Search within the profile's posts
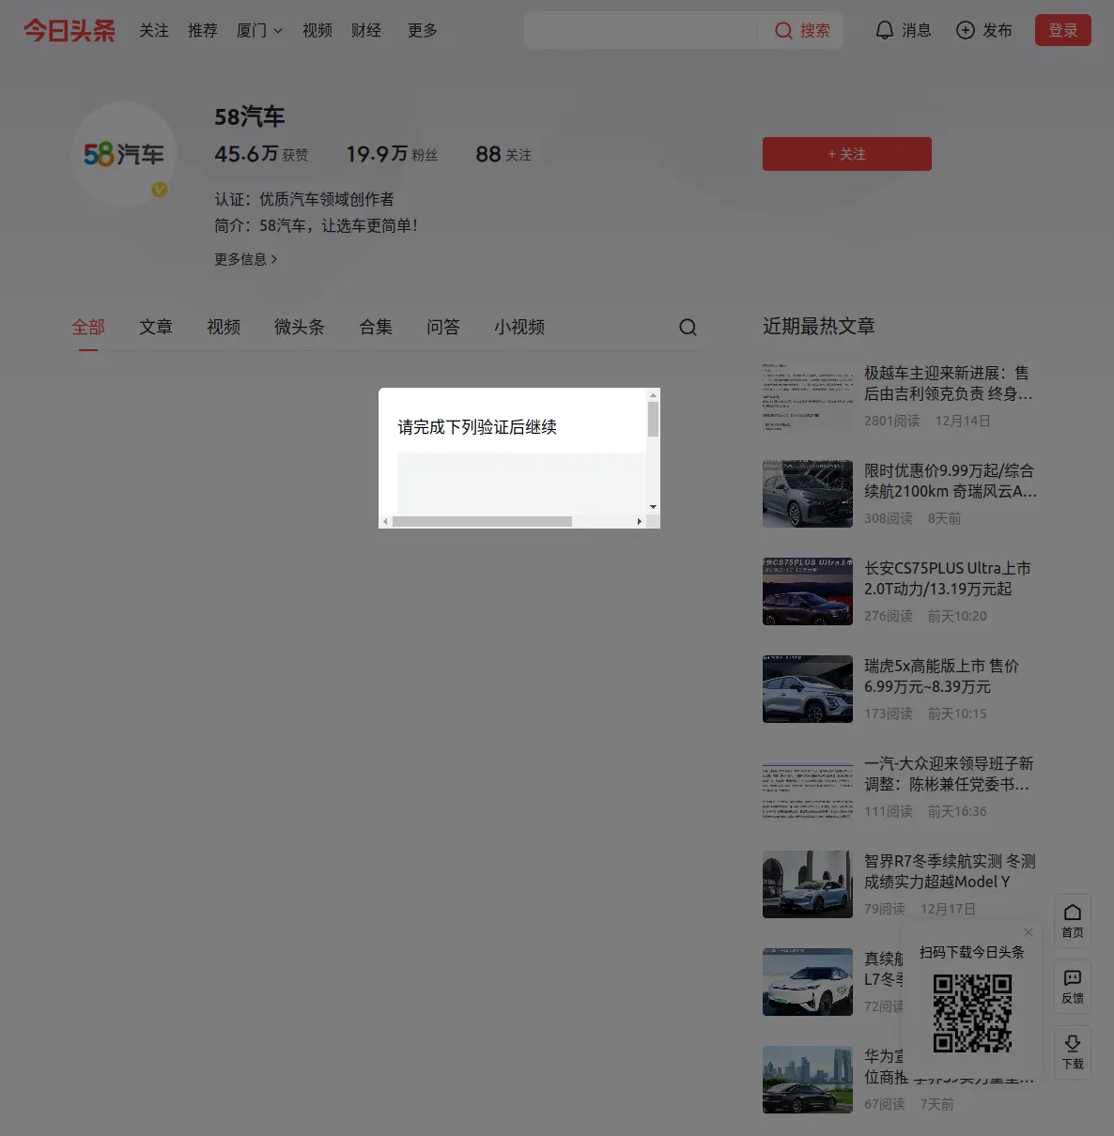The image size is (1114, 1136). [x=688, y=327]
